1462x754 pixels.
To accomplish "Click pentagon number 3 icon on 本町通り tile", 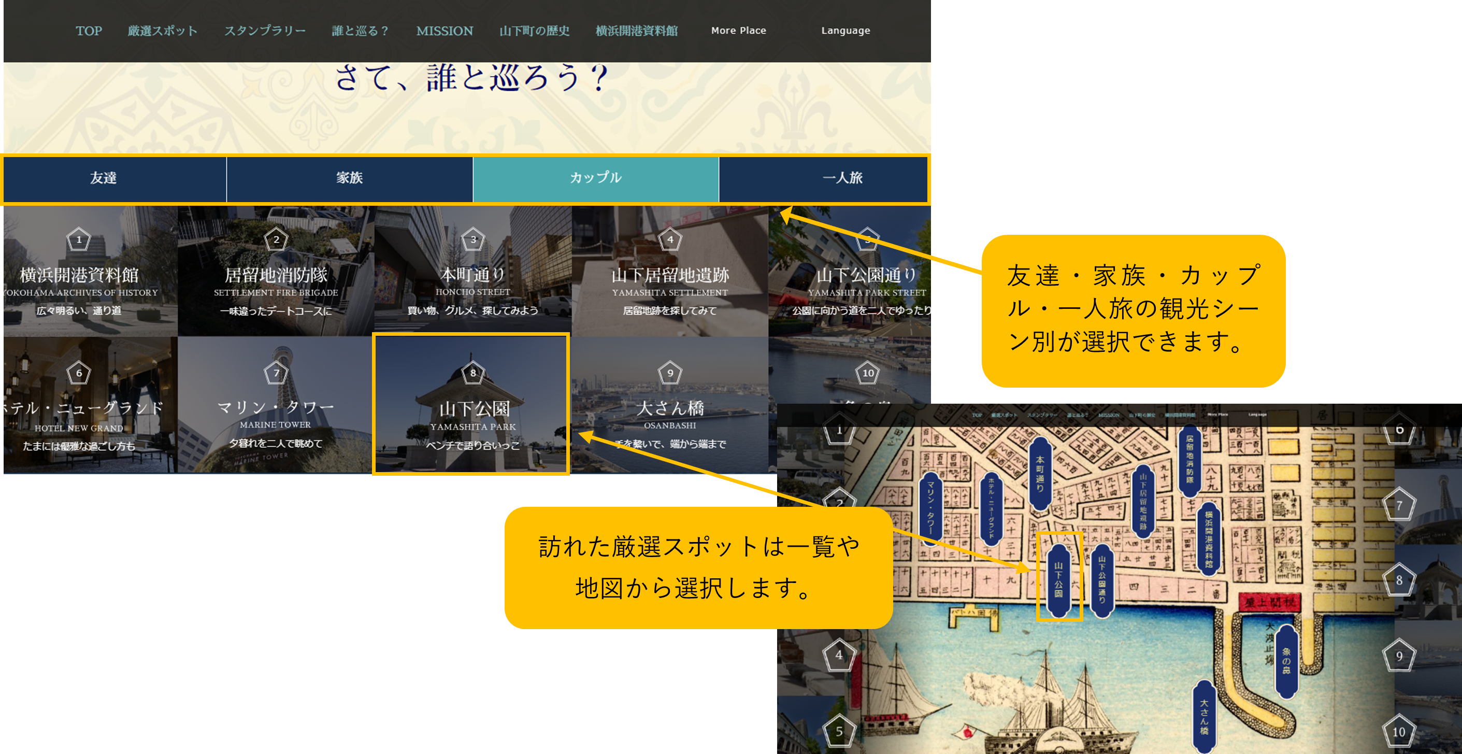I will [473, 239].
